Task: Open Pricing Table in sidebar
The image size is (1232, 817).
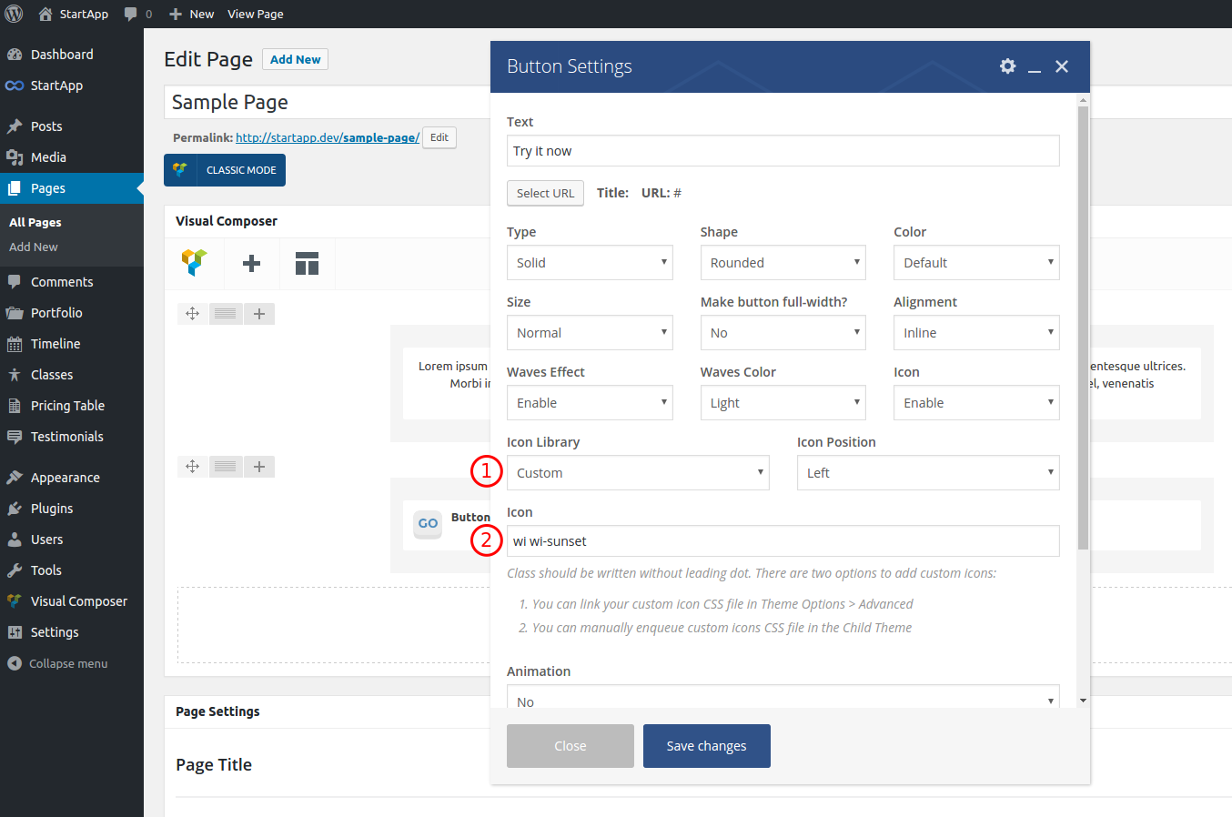Action: click(72, 406)
